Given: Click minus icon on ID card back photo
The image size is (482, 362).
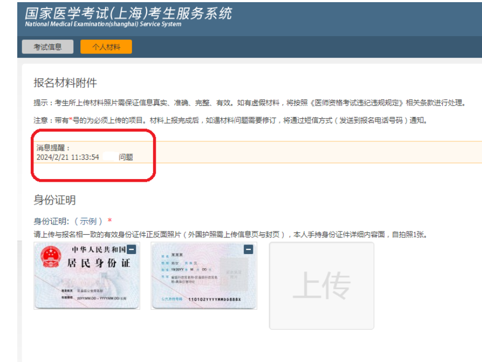Looking at the screenshot, I should pos(248,249).
